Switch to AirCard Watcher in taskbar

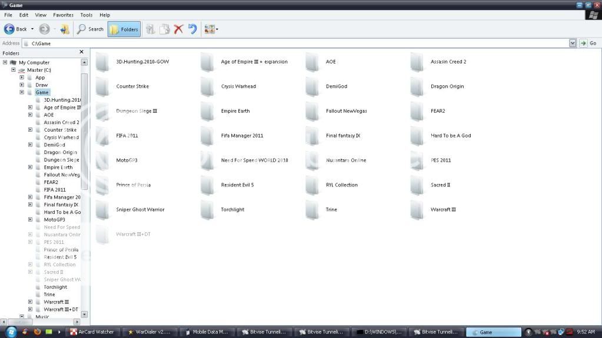92,332
